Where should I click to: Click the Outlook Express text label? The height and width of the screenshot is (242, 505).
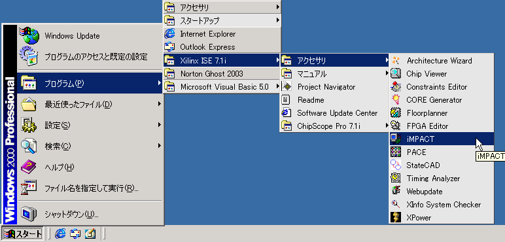point(207,47)
